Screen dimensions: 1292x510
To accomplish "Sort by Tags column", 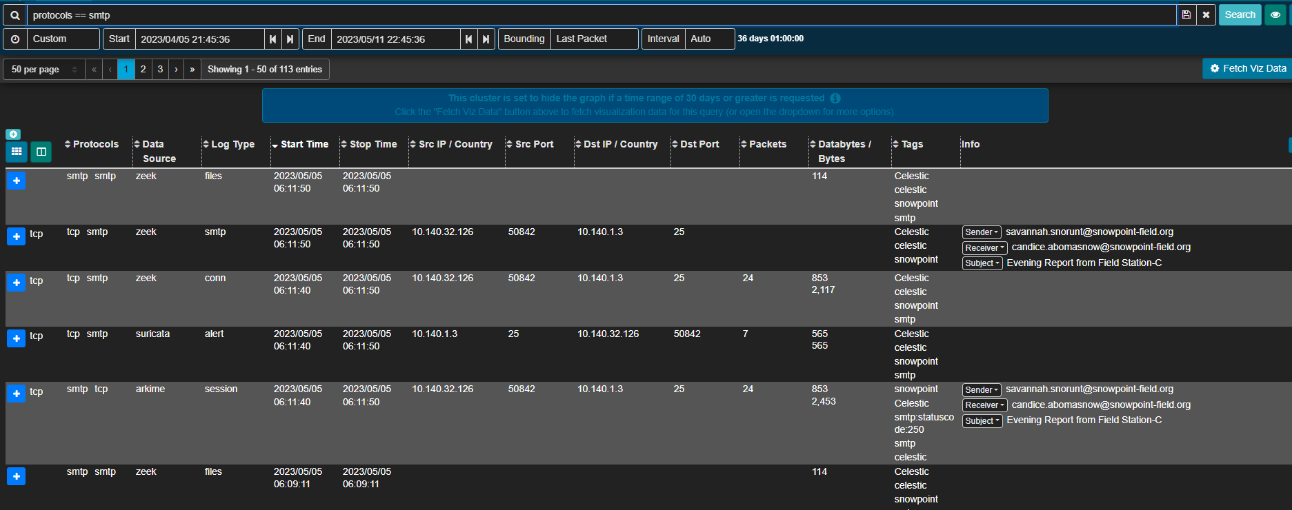I will (907, 144).
